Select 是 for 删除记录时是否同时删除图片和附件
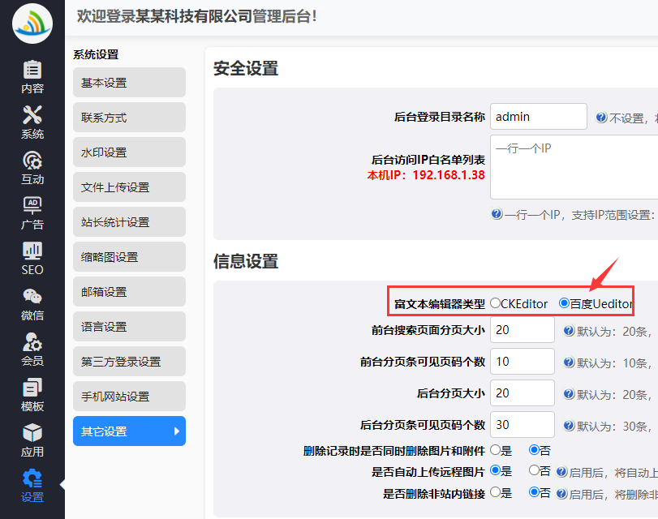The width and height of the screenshot is (658, 519). [495, 450]
